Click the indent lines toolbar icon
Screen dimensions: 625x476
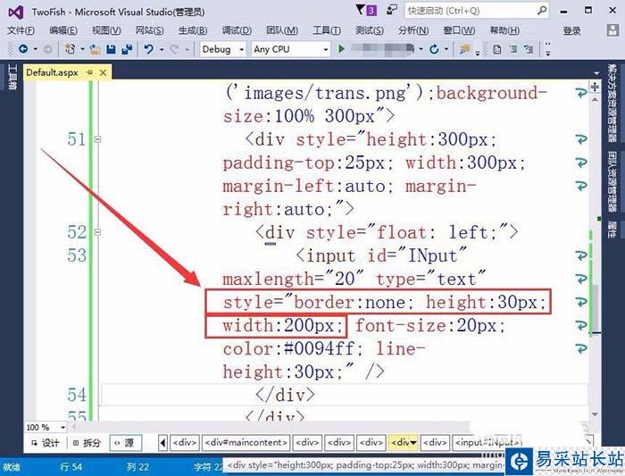click(x=513, y=49)
